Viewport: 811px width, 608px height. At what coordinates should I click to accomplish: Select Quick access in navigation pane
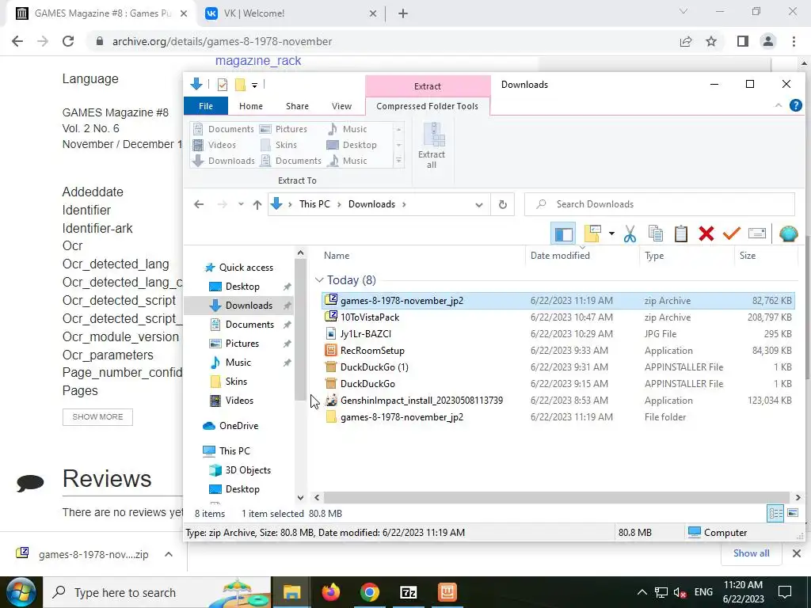pos(246,268)
